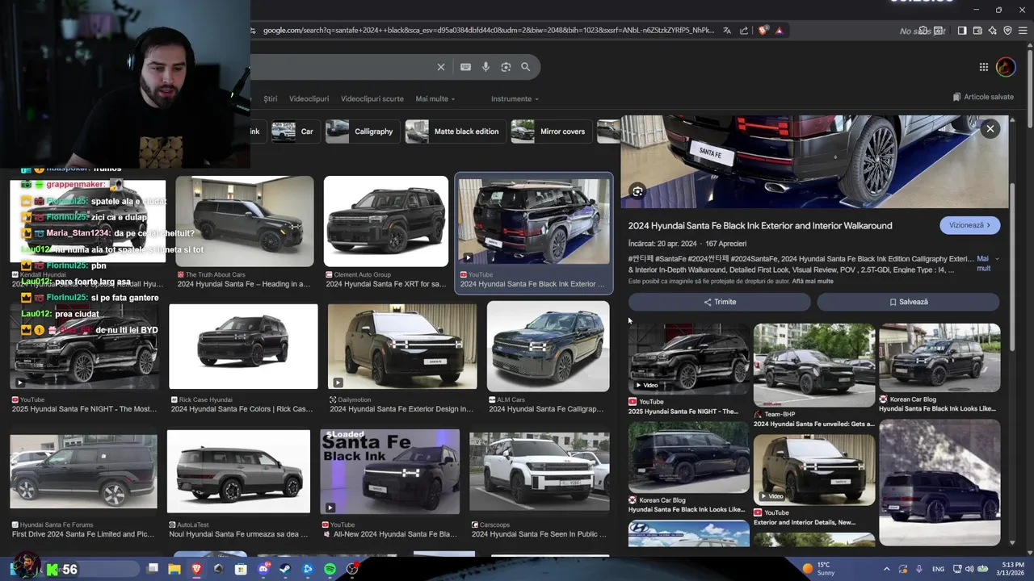1034x581 pixels.
Task: Click the 'Află mai multe' link
Action: point(813,281)
